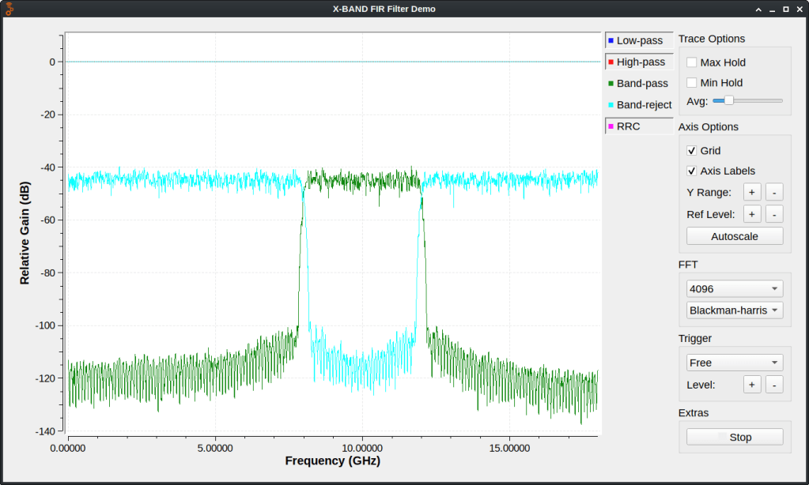Toggle the RRC trace legend entry

[639, 126]
